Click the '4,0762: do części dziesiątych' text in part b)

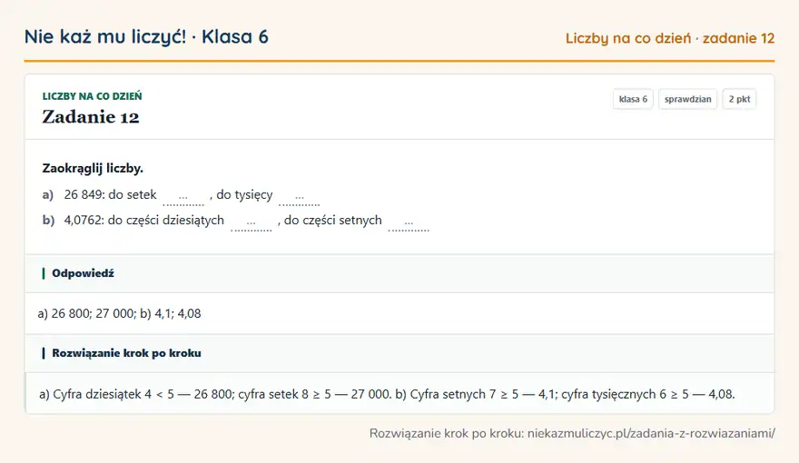pyautogui.click(x=143, y=220)
